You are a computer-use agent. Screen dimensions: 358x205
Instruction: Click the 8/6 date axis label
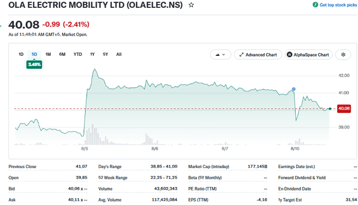(154, 149)
